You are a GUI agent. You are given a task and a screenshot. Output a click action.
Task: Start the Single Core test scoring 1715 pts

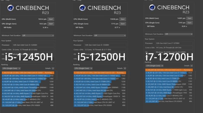123,24
